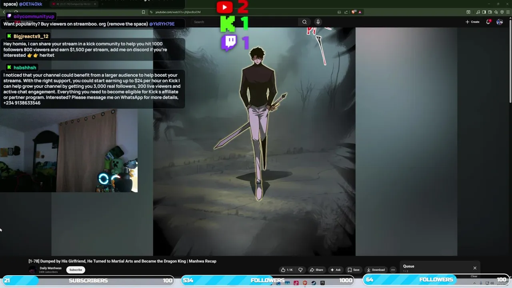Click the Daily Manhwas channel avatar
Screen dimensions: 512x288
pos(32,270)
